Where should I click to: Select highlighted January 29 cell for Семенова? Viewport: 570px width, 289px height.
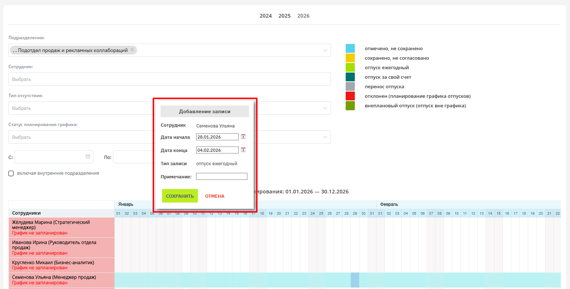(355, 280)
